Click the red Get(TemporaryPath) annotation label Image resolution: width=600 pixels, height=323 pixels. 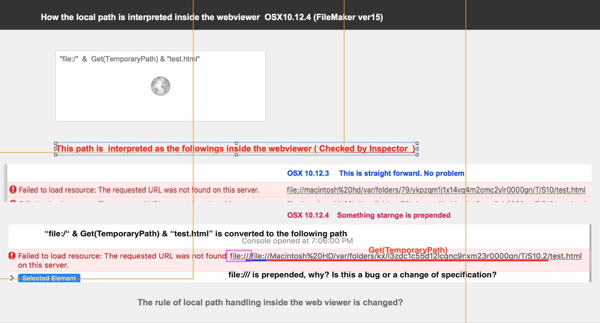point(408,249)
